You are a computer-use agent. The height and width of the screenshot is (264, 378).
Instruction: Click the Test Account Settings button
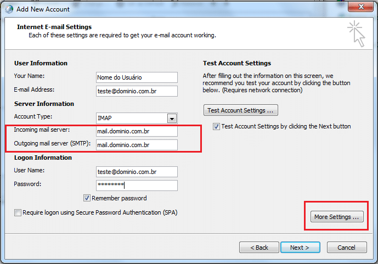coord(241,110)
